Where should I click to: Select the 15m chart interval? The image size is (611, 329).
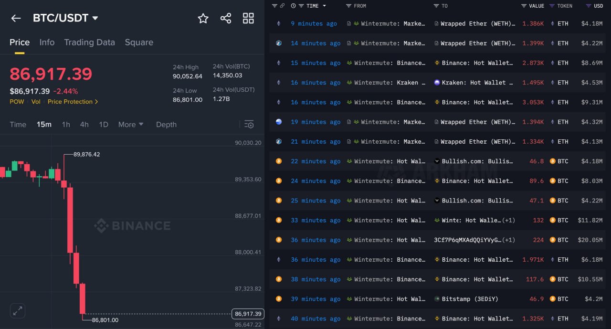[44, 124]
